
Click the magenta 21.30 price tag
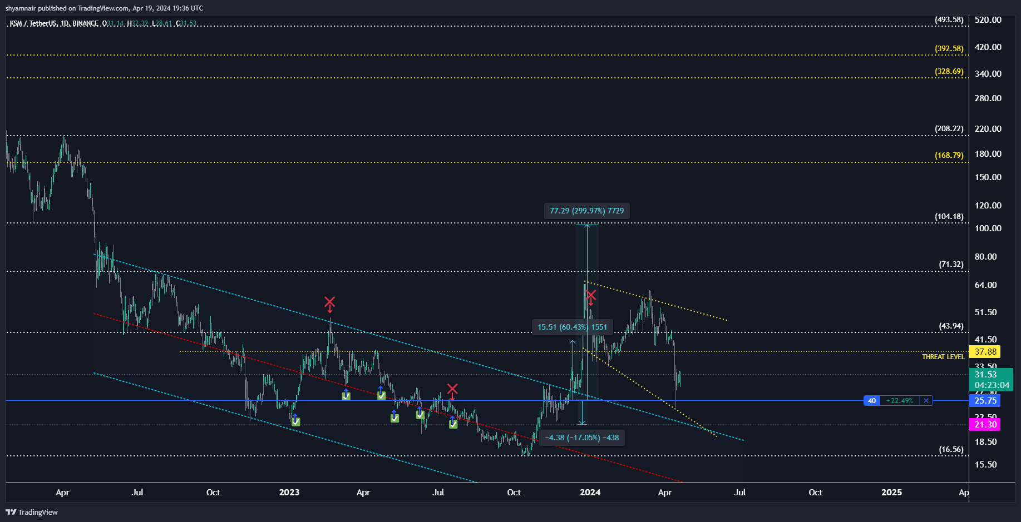(x=984, y=424)
